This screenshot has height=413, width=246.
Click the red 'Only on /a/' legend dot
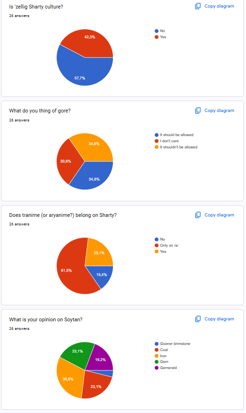coord(157,245)
